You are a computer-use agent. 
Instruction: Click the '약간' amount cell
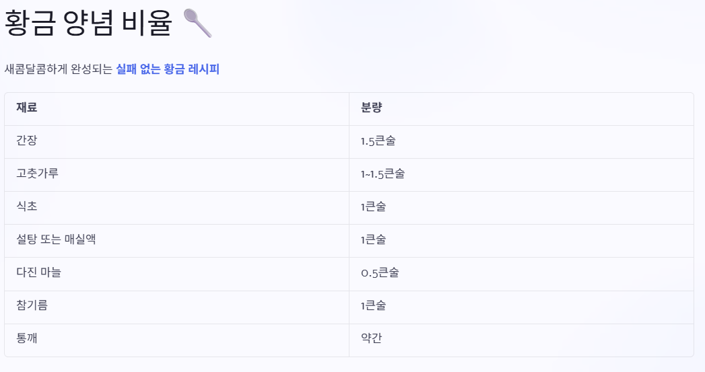point(521,340)
